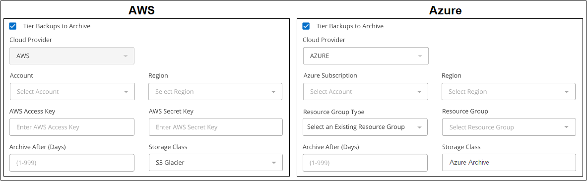The image size is (587, 181).
Task: Open the AZURE Cloud Provider dropdown
Action: click(365, 56)
